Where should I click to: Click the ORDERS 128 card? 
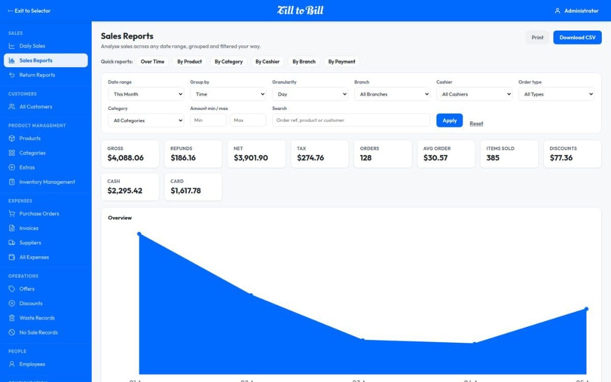click(x=383, y=154)
